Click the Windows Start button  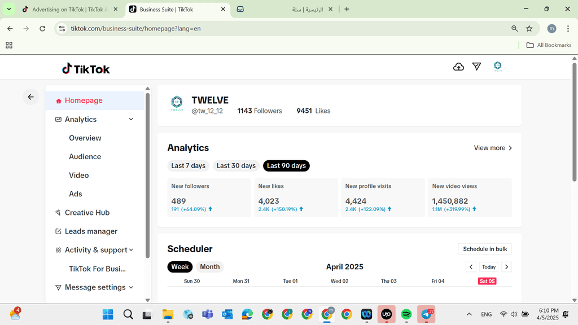pos(108,314)
